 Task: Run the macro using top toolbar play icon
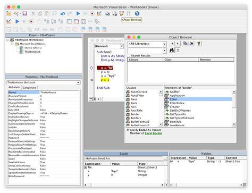[x=78, y=13]
